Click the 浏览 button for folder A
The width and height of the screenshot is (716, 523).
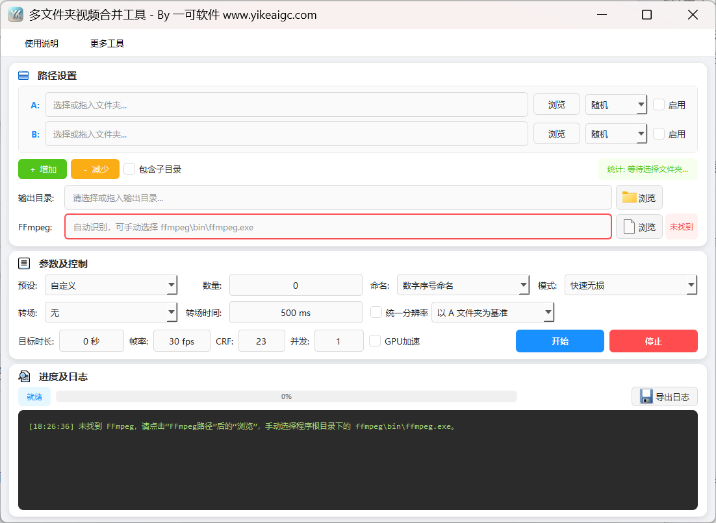557,105
